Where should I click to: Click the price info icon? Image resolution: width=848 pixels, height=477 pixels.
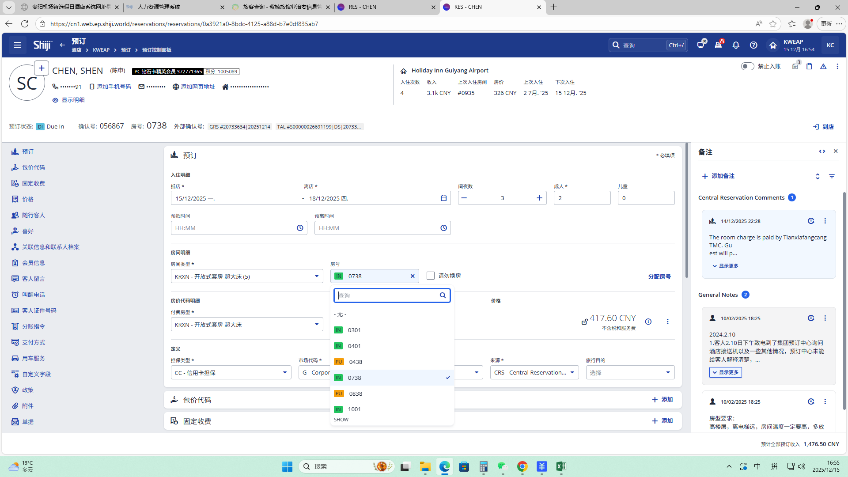[x=648, y=322]
